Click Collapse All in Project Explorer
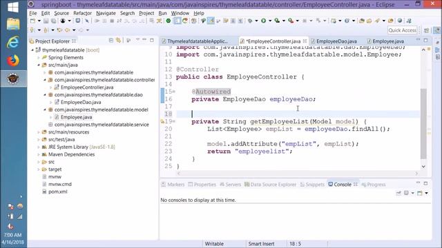The image size is (442, 248). pyautogui.click(x=111, y=41)
